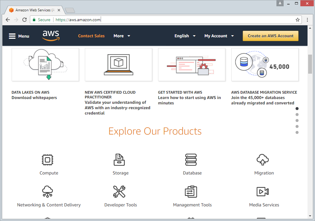Click the Storage label
Screen dimensions: 315x221
[x=120, y=173]
